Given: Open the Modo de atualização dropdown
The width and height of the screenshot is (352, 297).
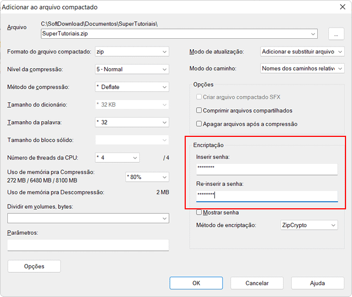Looking at the screenshot, I should point(340,52).
